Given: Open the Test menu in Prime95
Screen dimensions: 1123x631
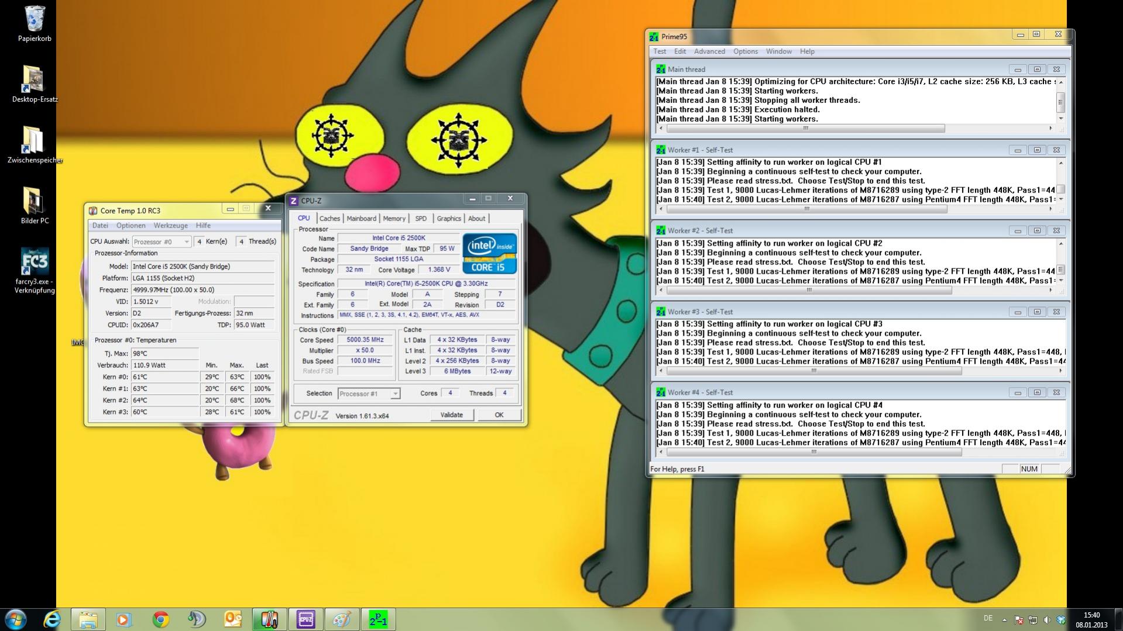Looking at the screenshot, I should tap(660, 51).
